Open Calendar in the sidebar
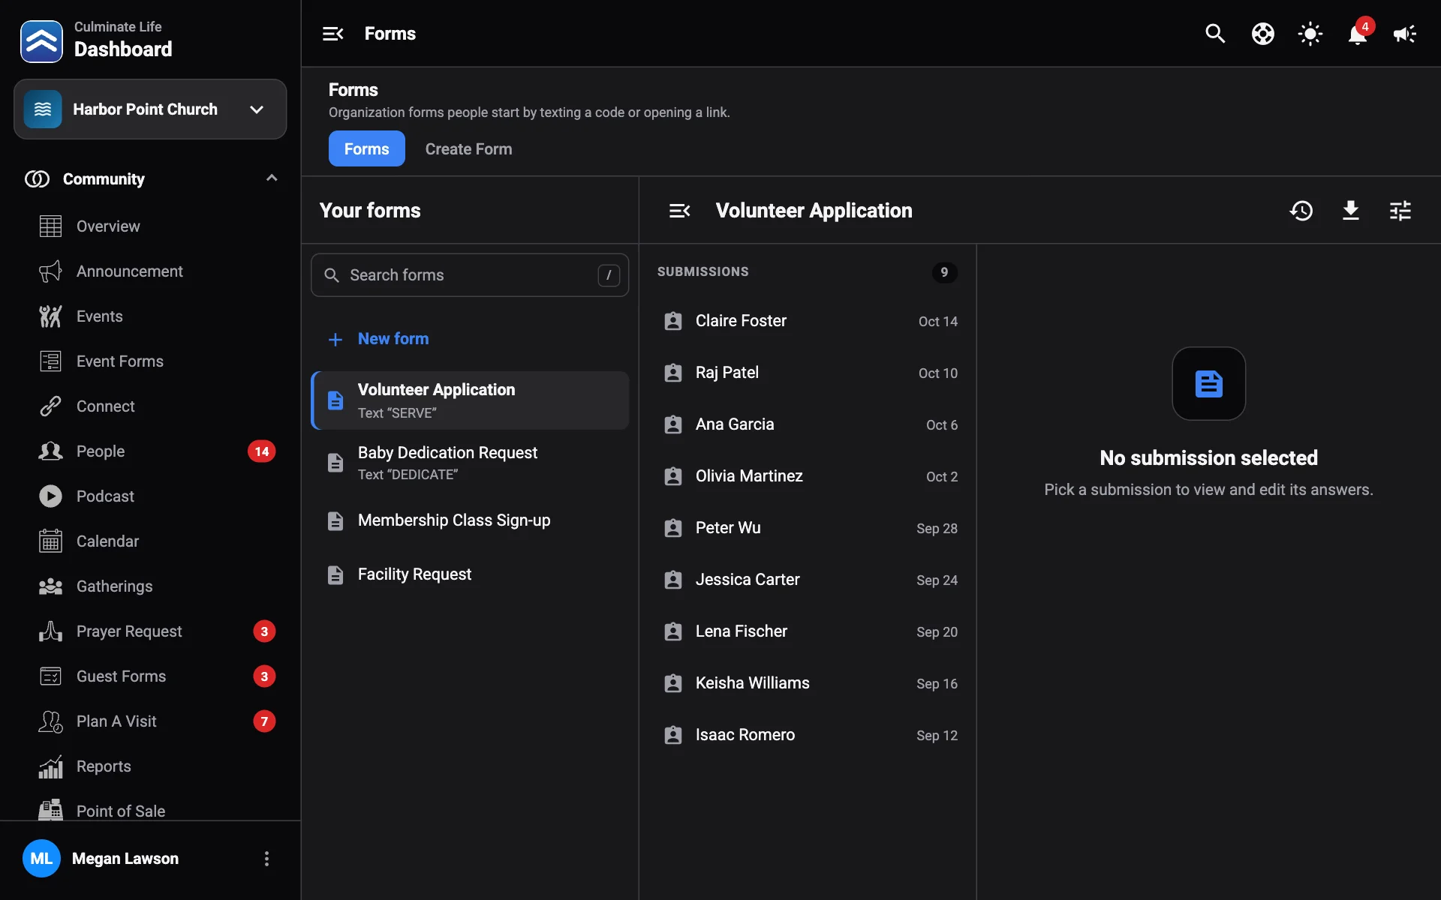The image size is (1441, 900). pyautogui.click(x=150, y=541)
